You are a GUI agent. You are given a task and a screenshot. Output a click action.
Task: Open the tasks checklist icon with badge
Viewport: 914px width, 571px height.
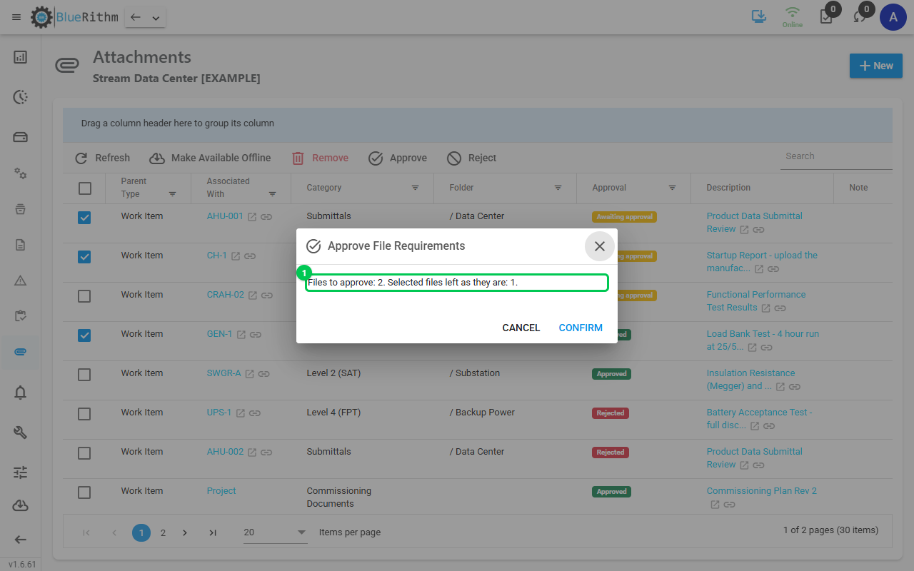(x=826, y=16)
